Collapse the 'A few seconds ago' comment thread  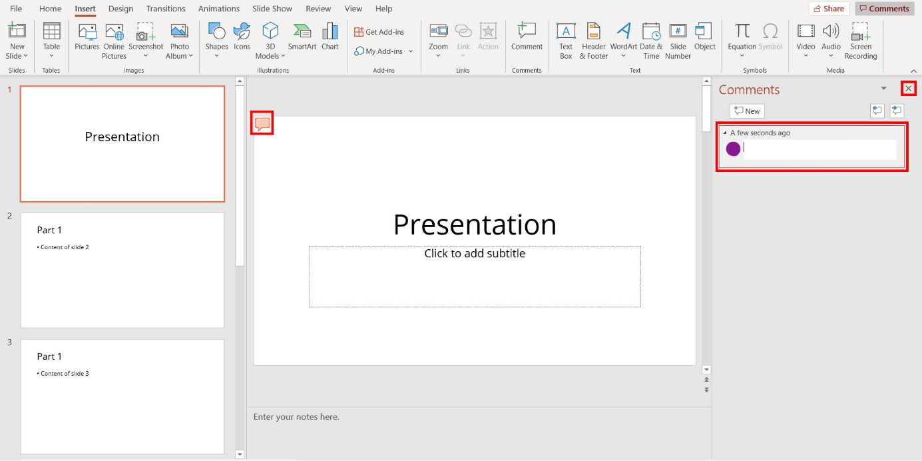(727, 133)
